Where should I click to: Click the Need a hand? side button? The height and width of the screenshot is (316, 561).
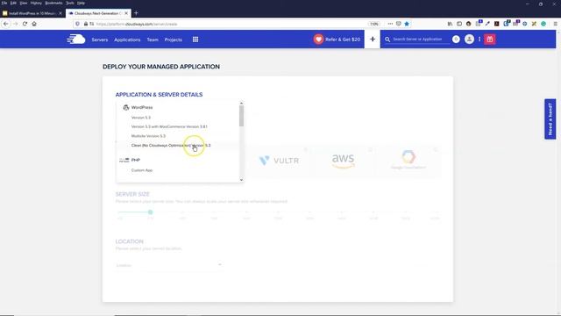pos(550,119)
